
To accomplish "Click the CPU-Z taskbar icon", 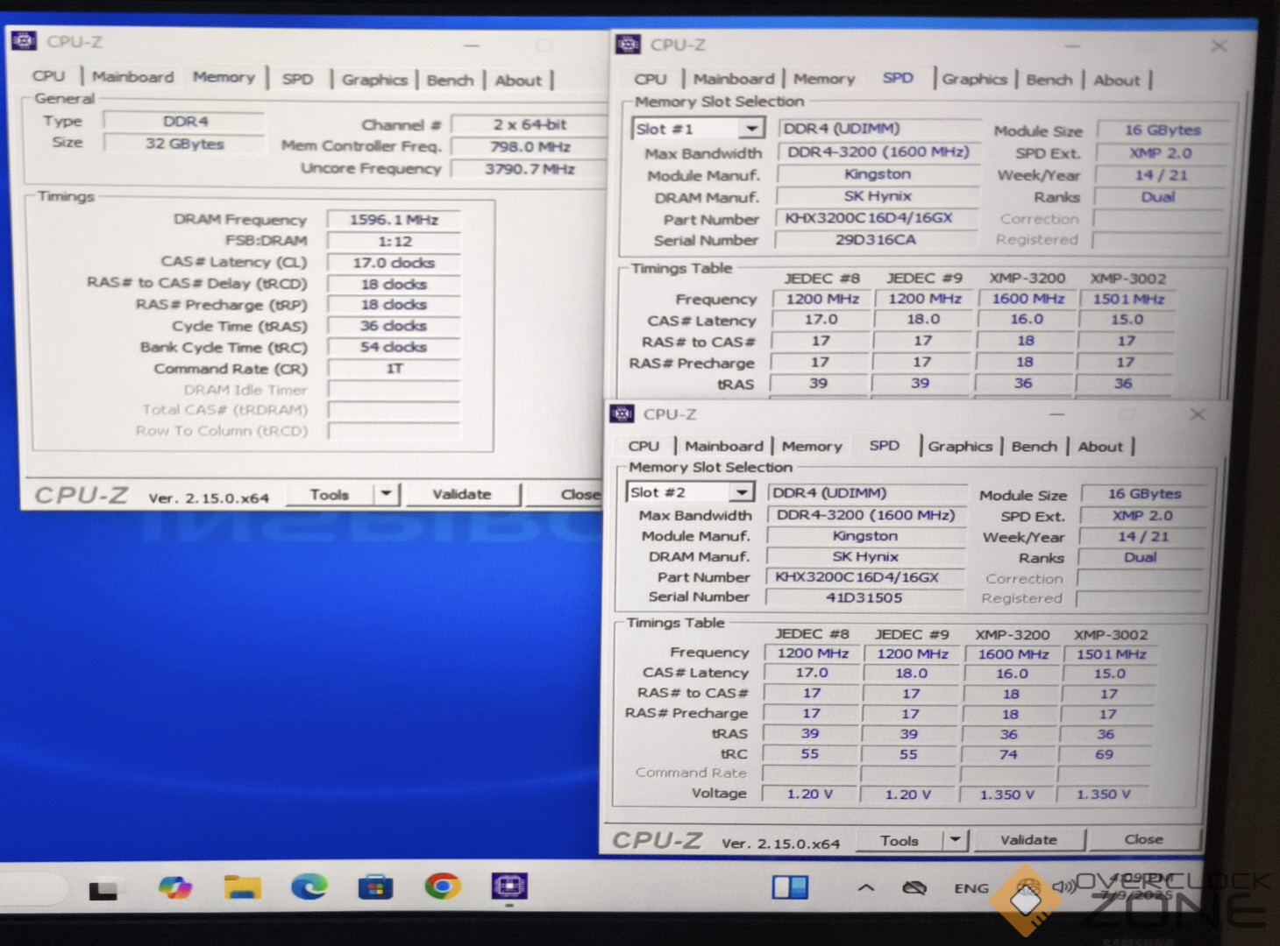I will click(509, 886).
